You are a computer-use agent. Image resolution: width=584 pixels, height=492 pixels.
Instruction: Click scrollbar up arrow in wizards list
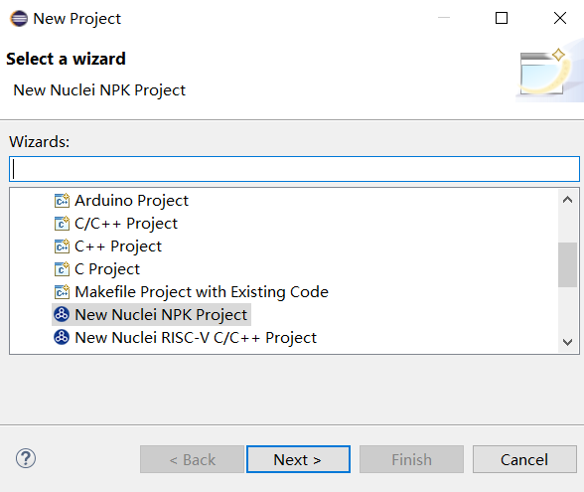pyautogui.click(x=567, y=200)
